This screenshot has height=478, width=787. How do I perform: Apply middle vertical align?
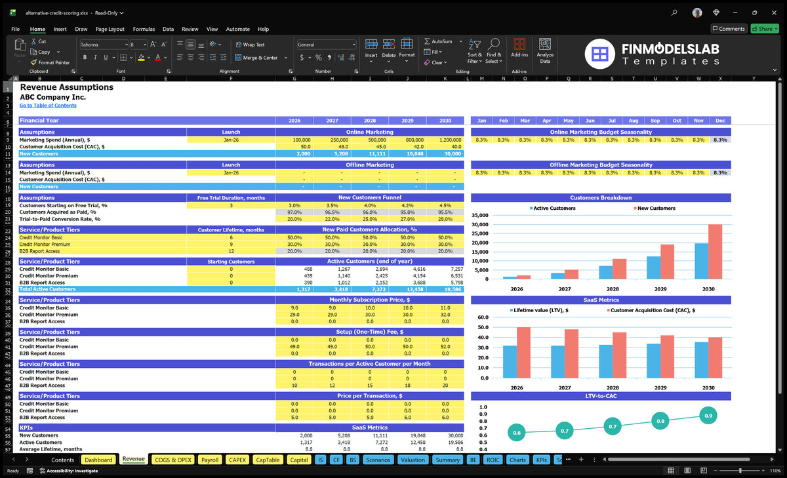(x=191, y=45)
